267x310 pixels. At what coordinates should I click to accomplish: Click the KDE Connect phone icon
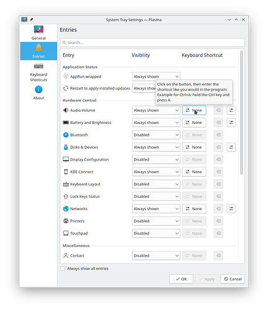(66, 172)
